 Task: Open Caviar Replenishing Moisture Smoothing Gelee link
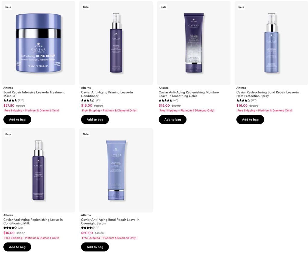coord(189,94)
